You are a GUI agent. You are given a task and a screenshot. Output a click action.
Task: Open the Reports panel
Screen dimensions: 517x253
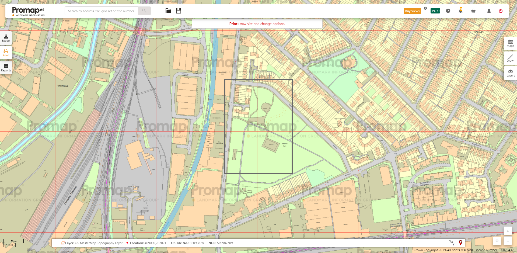coord(6,68)
